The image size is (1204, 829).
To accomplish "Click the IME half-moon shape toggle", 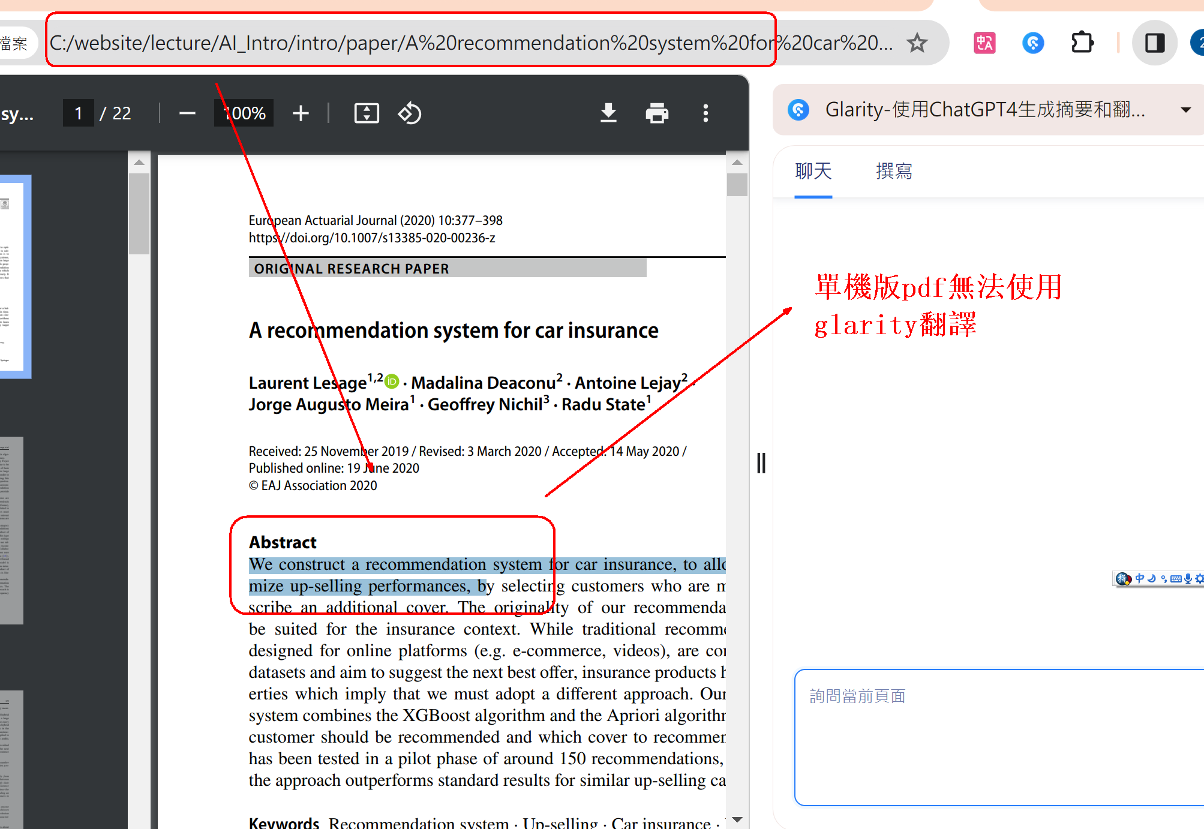I will (1151, 578).
